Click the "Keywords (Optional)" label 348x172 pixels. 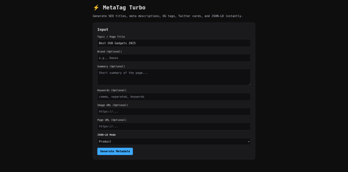[112, 90]
